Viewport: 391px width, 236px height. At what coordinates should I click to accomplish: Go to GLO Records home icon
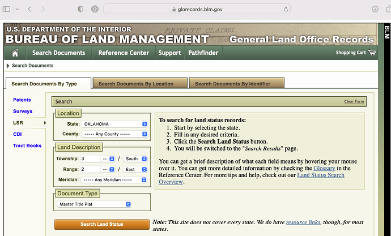tap(15, 53)
